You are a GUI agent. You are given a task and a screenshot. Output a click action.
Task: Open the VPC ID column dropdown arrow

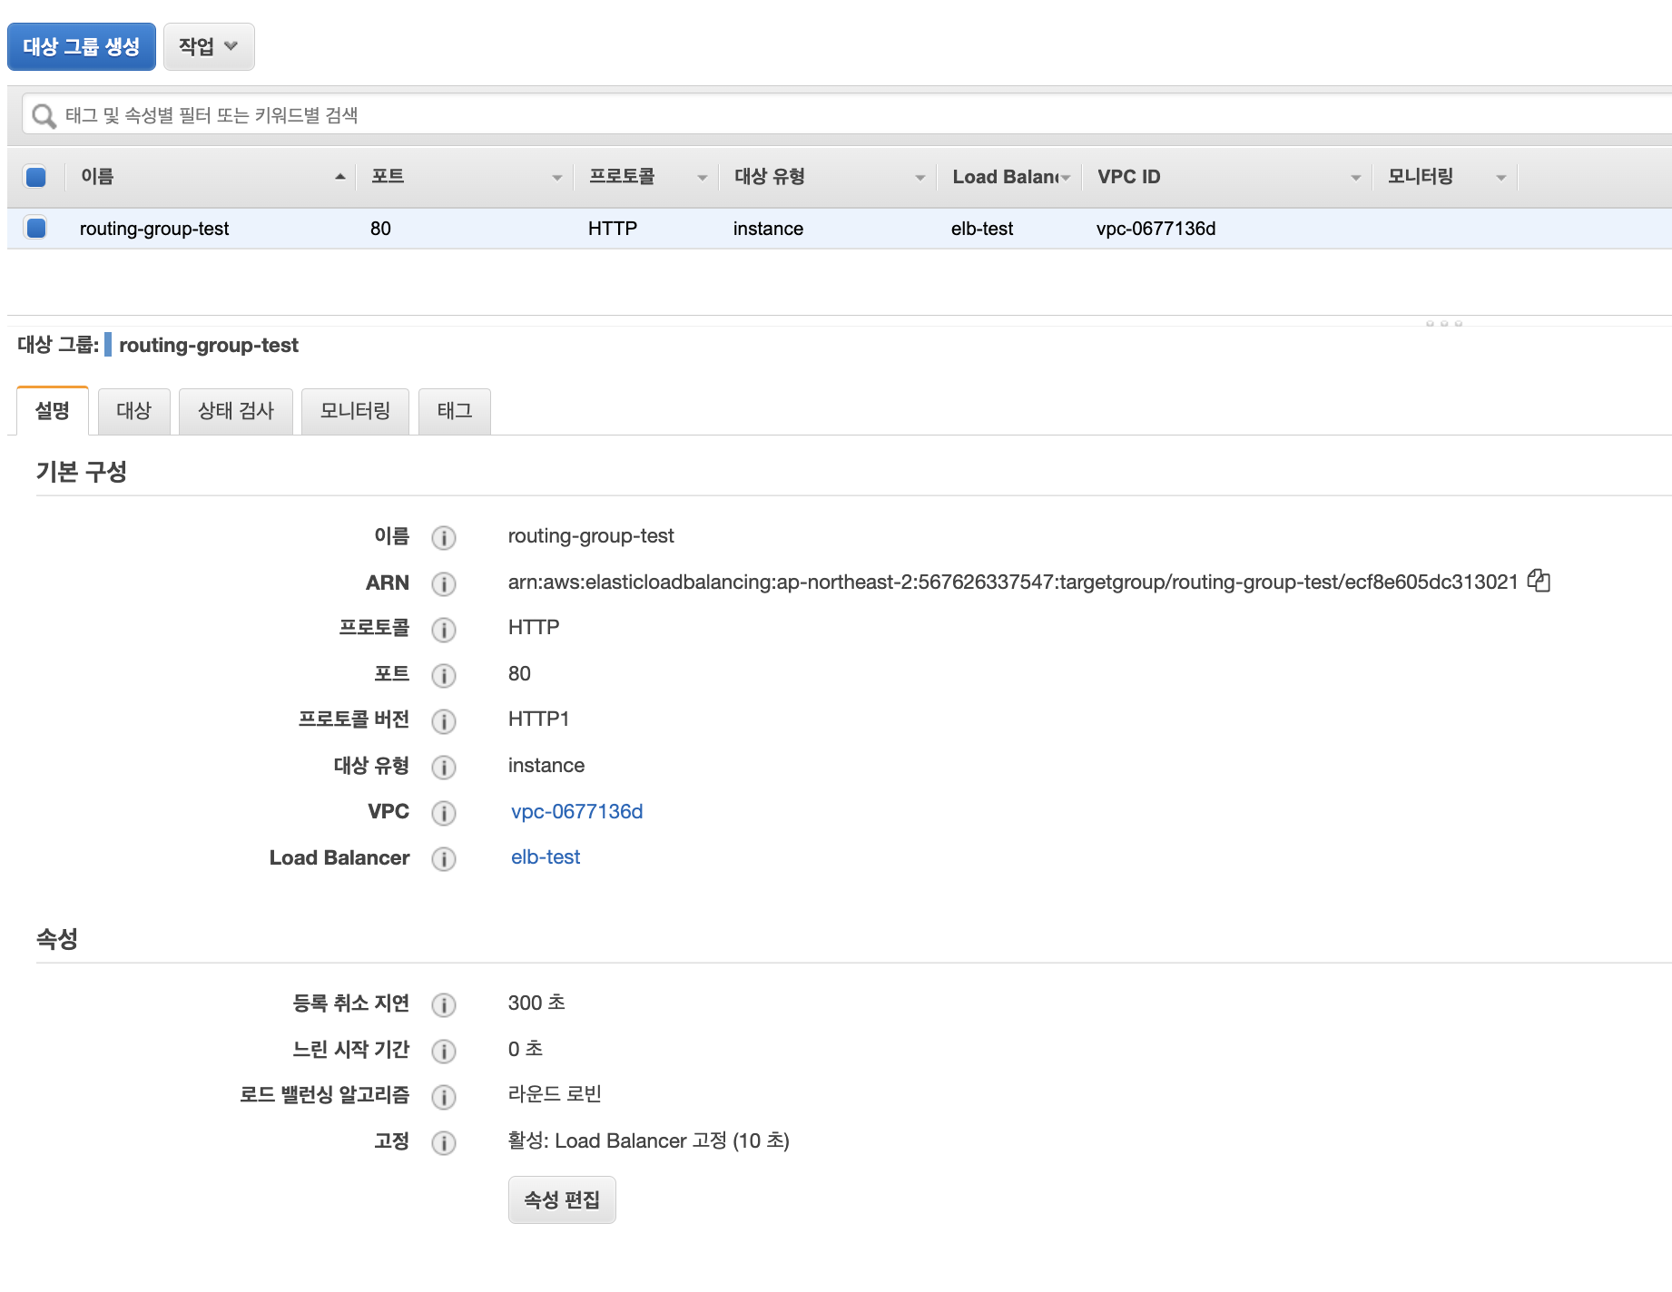pyautogui.click(x=1356, y=178)
